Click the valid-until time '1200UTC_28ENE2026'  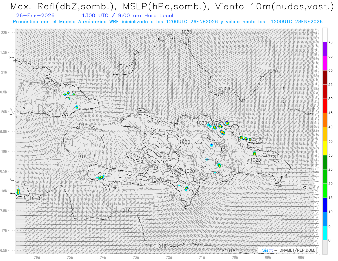pyautogui.click(x=297, y=22)
